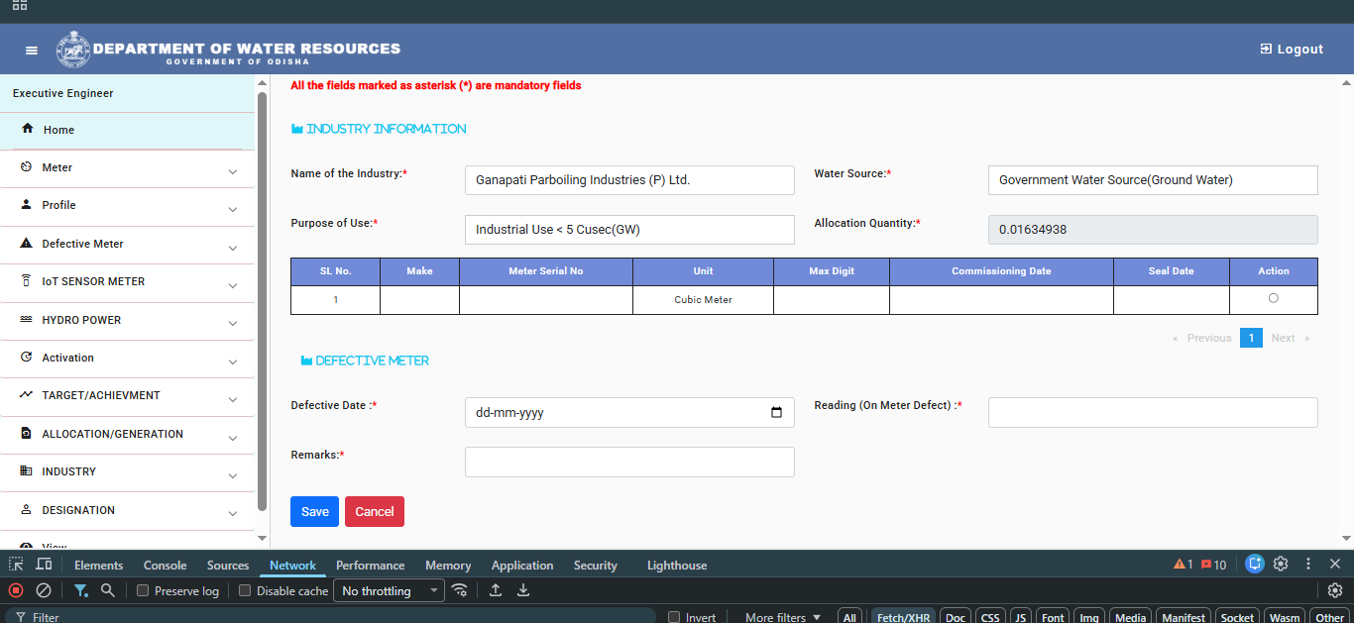This screenshot has width=1354, height=623.
Task: Go to Previous table page
Action: pos(1201,338)
